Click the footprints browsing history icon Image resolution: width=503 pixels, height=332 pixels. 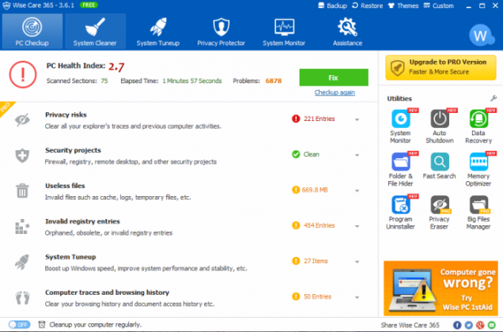(22, 298)
